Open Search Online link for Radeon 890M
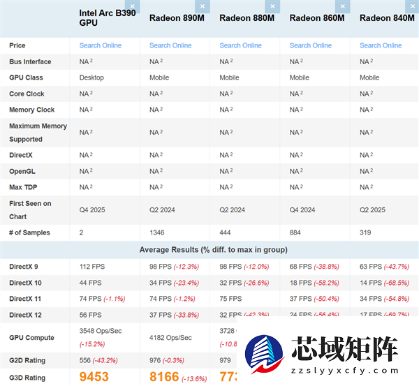 coord(170,45)
